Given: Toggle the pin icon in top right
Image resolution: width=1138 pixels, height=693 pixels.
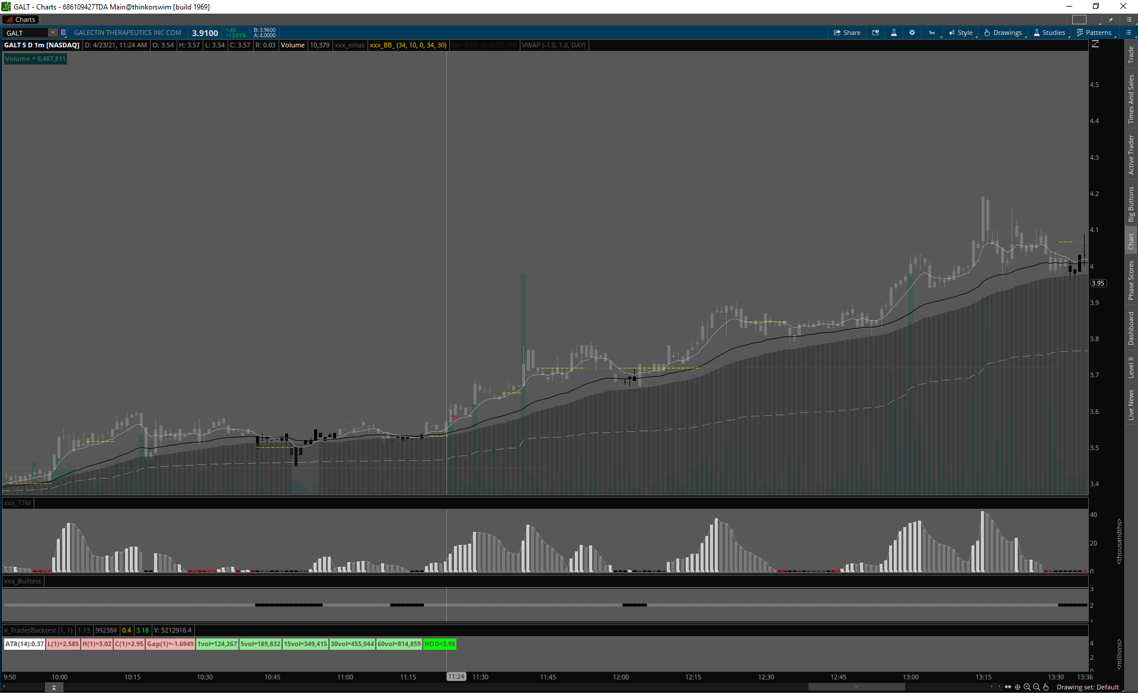Looking at the screenshot, I should tap(1111, 20).
